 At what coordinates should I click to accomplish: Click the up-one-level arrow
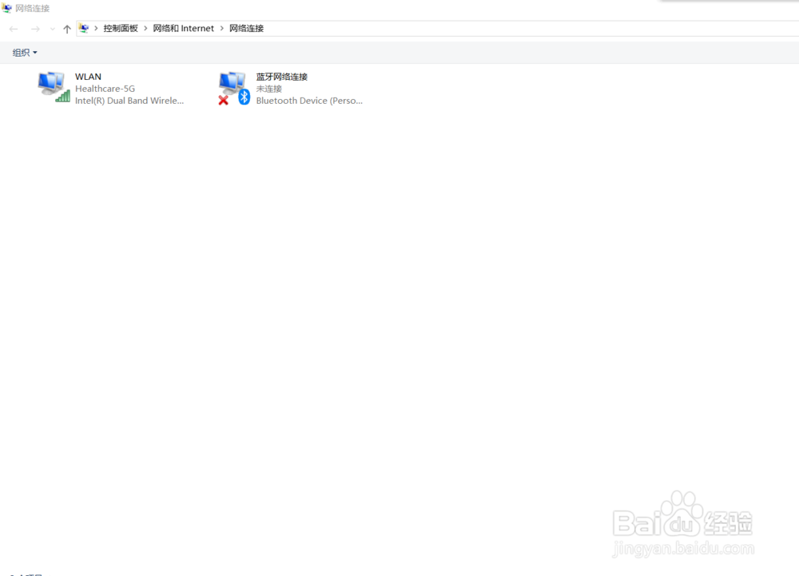[67, 29]
